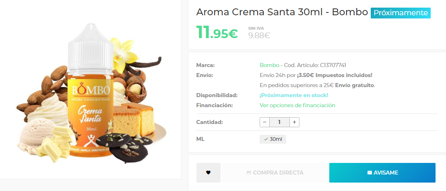
Task: Click the checkmark icon in 30ml chip
Action: coord(266,139)
